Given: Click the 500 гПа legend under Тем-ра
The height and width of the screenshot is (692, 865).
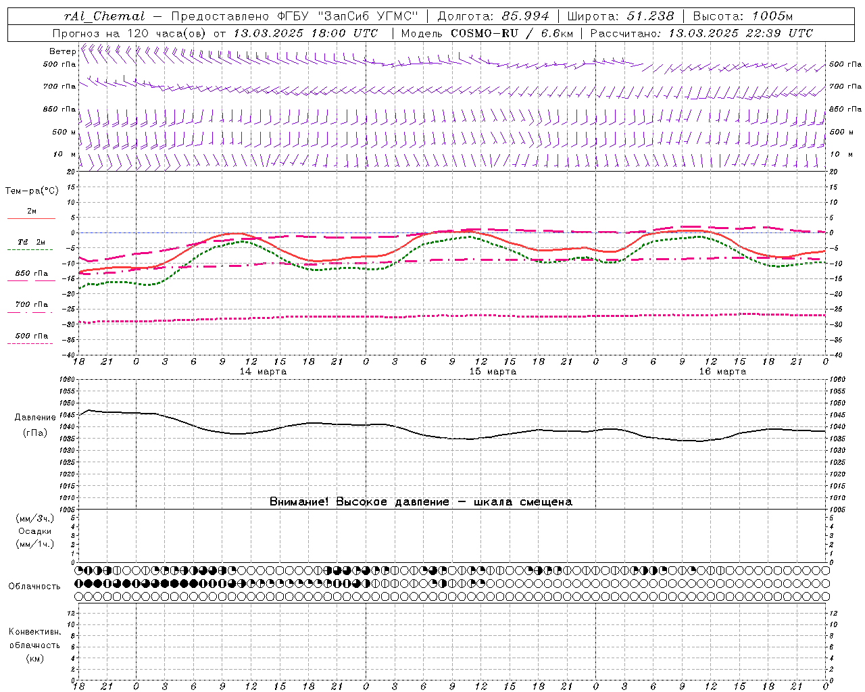Looking at the screenshot, I should 32,336.
